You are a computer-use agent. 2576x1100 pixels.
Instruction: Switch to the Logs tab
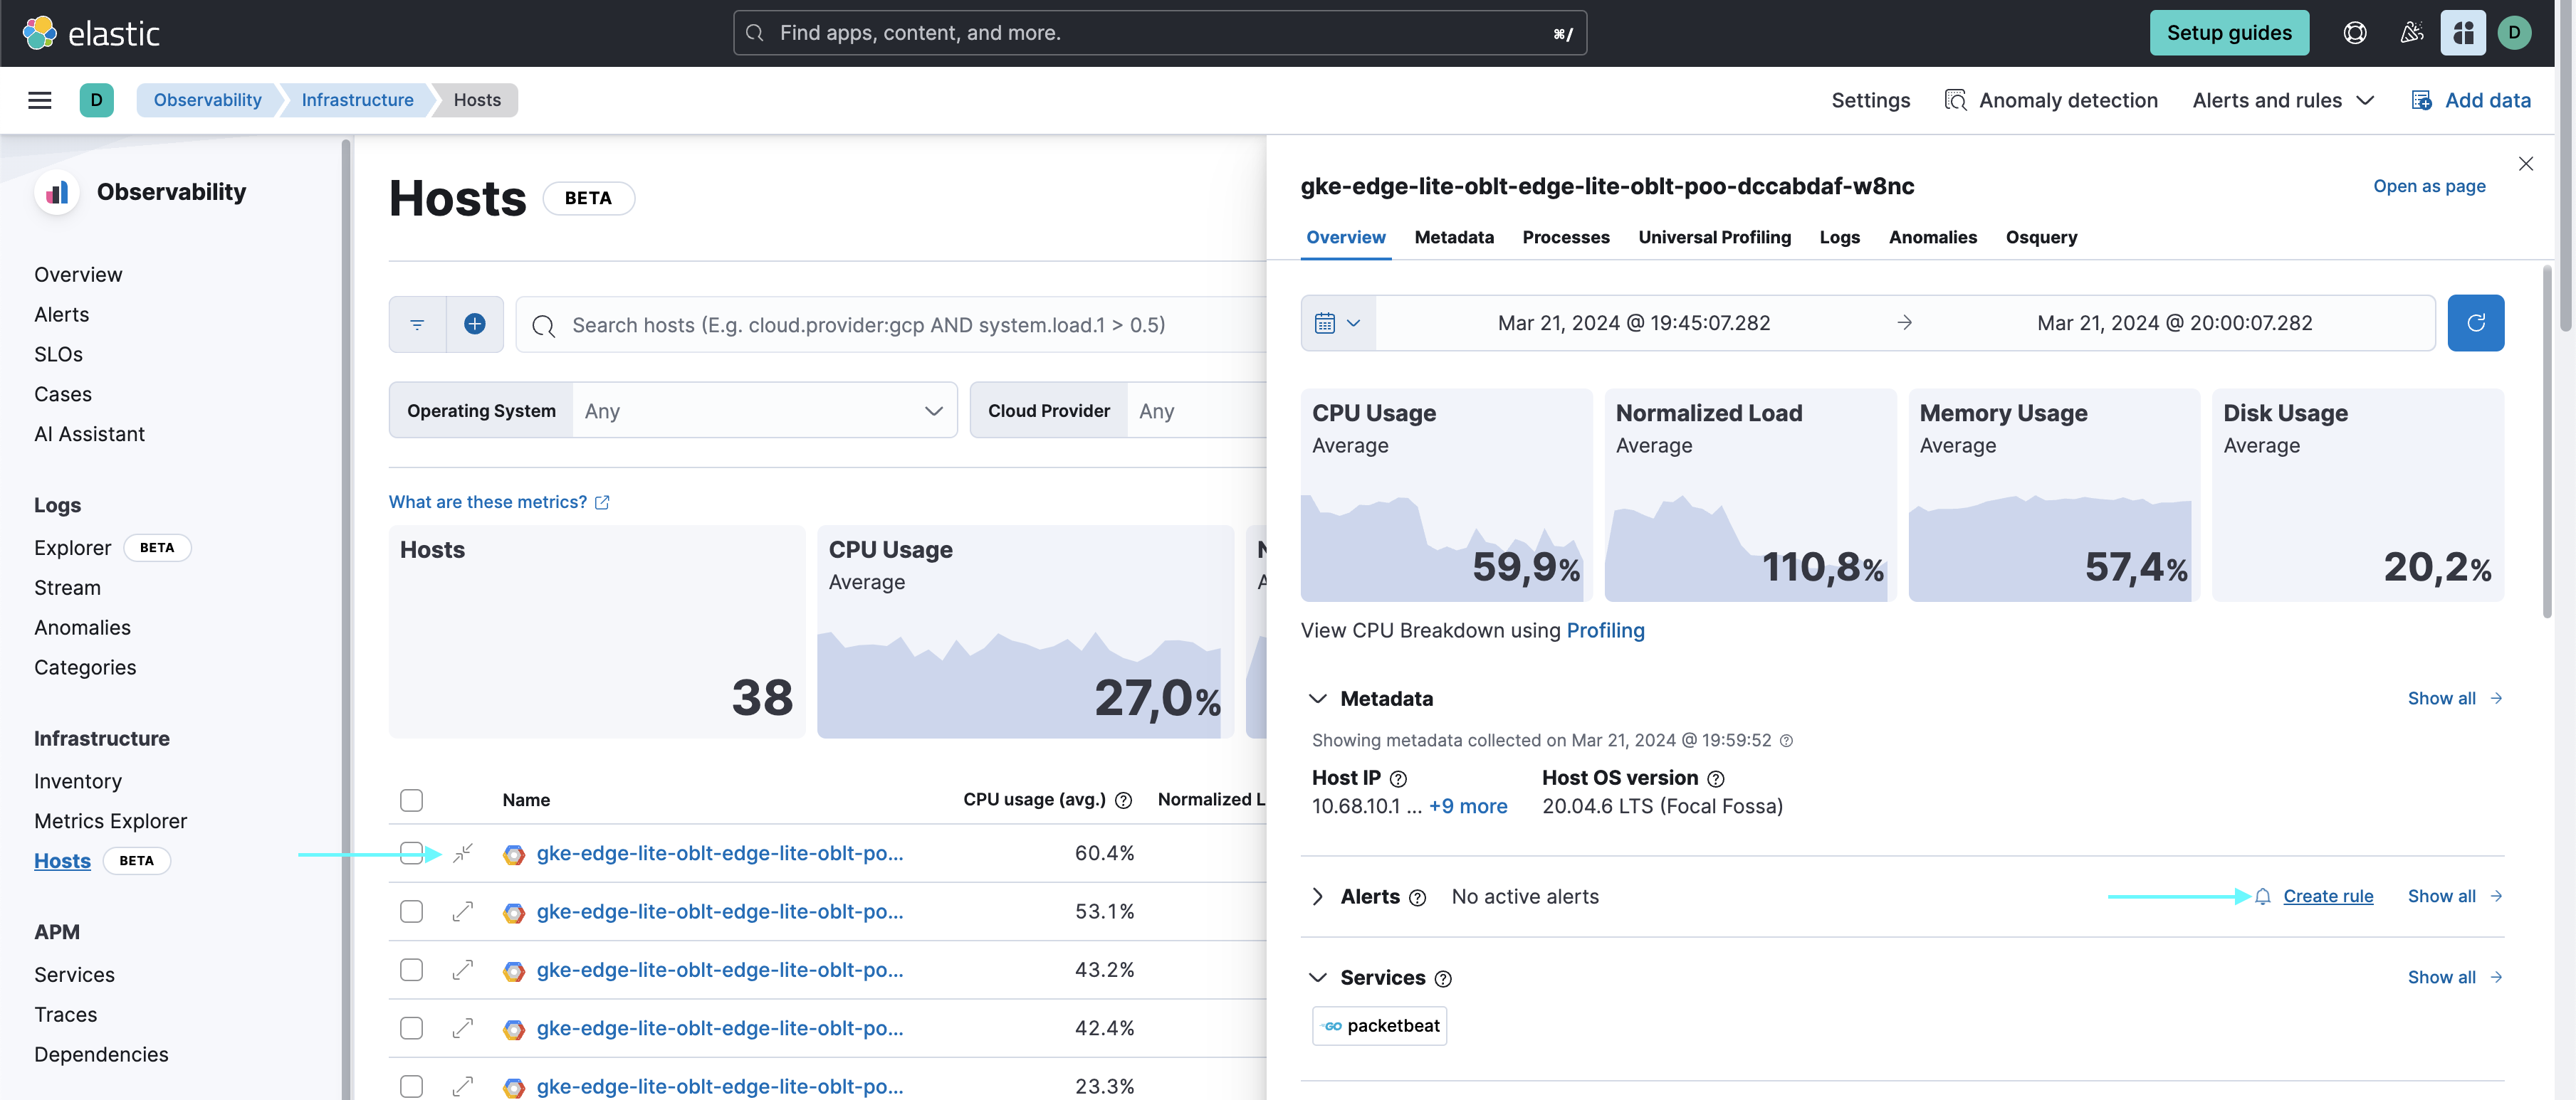point(1839,238)
